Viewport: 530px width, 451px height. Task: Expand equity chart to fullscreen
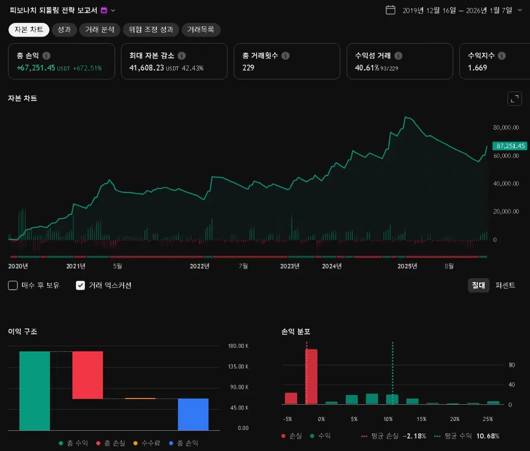coord(515,99)
